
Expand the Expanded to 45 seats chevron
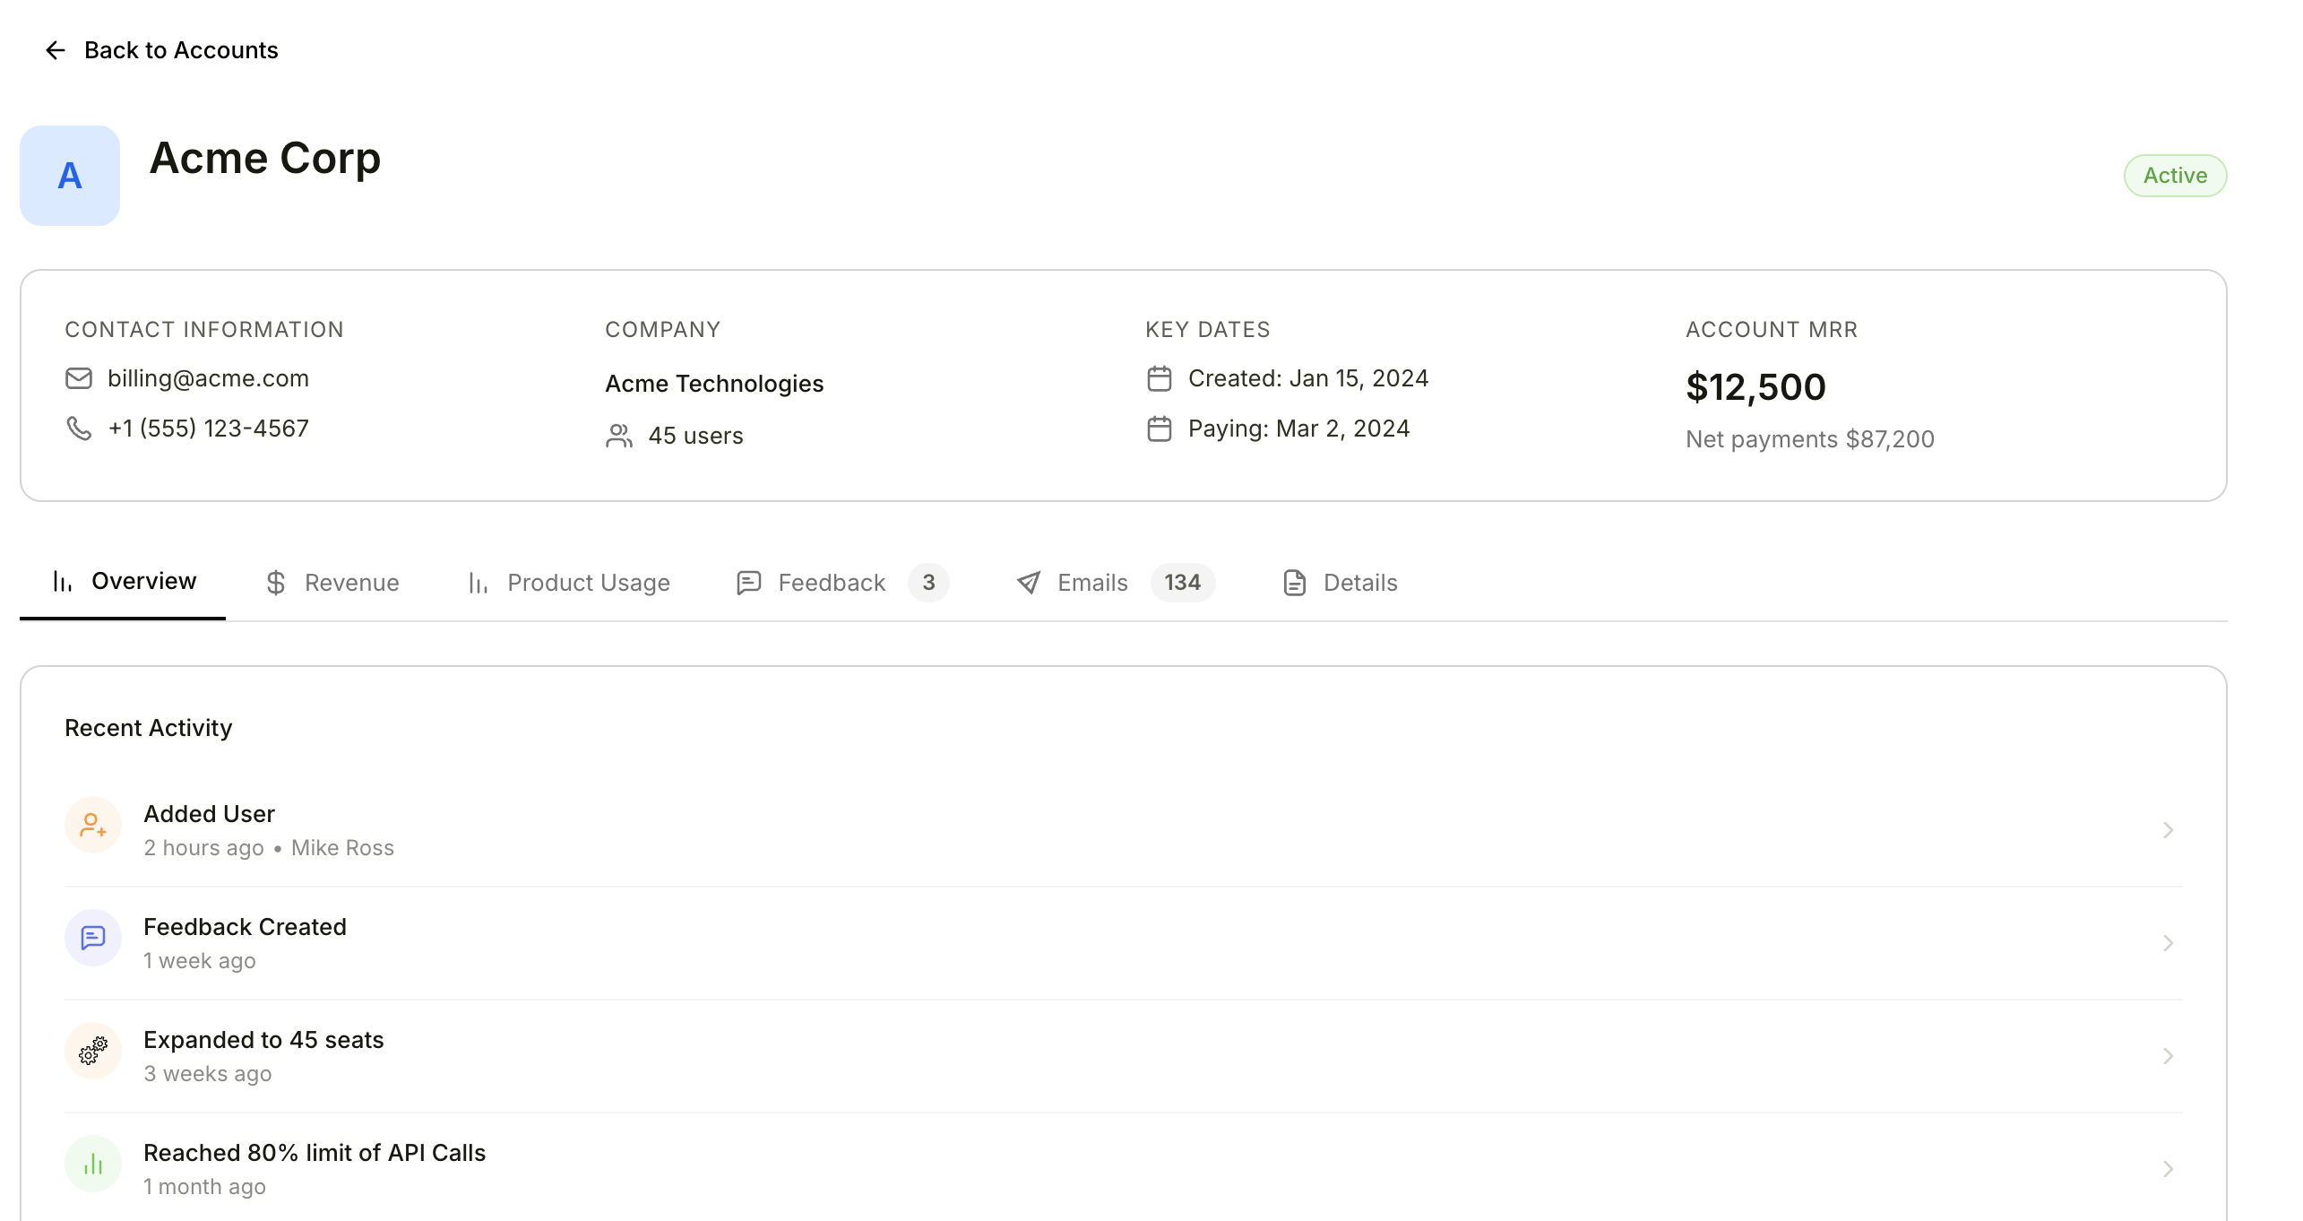point(2169,1056)
